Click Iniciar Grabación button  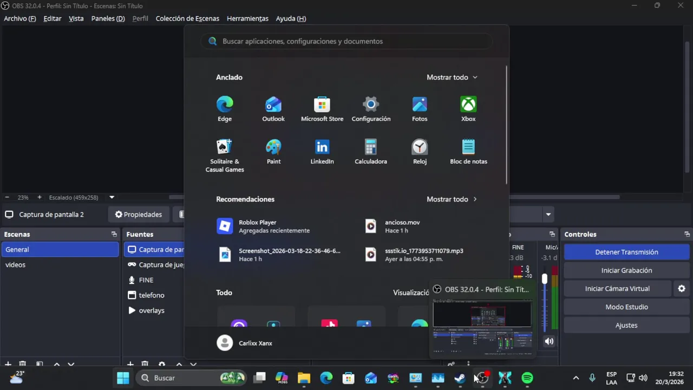click(626, 270)
